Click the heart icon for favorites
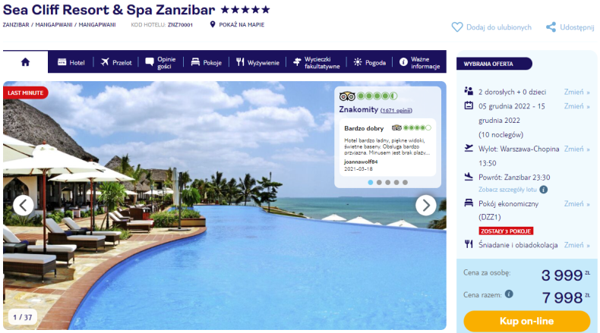Screen dimensions: 600x333 (457, 27)
